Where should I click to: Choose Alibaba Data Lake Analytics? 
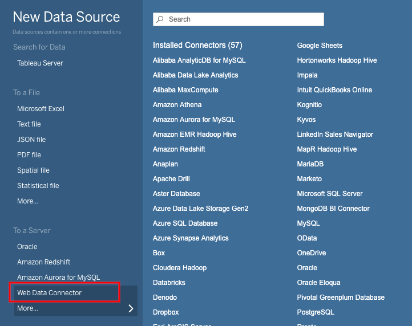tap(196, 75)
